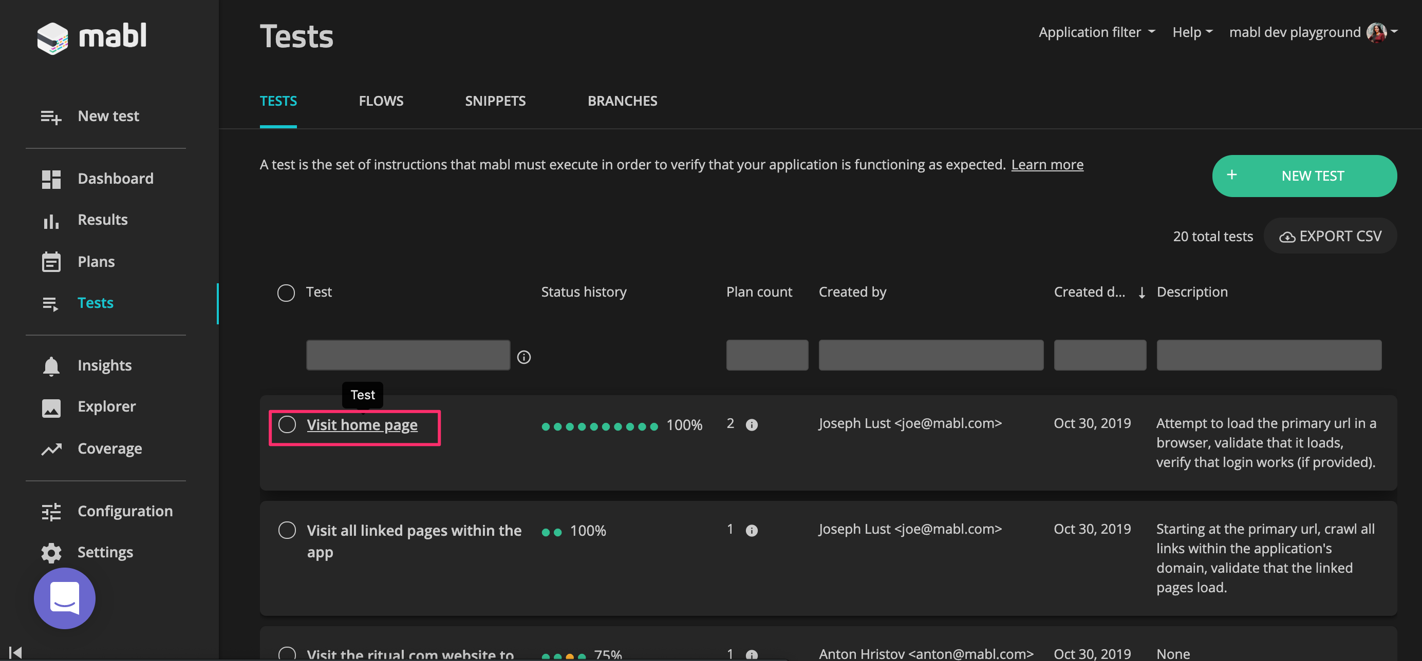
Task: Open Coverage trend icon
Action: point(51,449)
